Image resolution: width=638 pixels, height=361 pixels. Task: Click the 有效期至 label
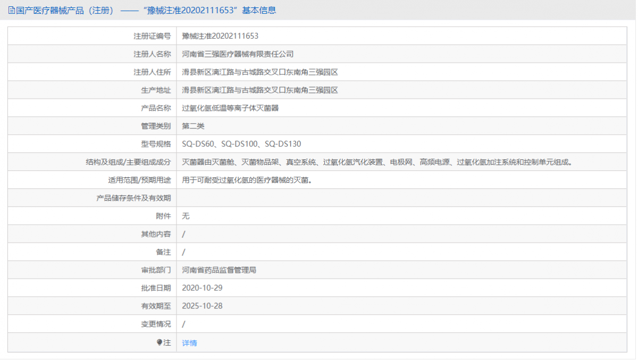coord(156,306)
